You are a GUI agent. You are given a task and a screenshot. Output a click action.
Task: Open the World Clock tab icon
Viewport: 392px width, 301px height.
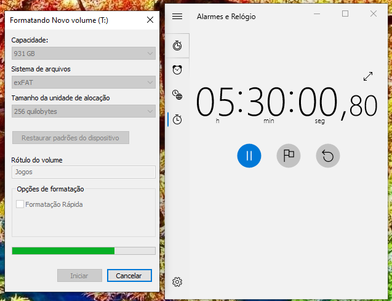tap(177, 95)
